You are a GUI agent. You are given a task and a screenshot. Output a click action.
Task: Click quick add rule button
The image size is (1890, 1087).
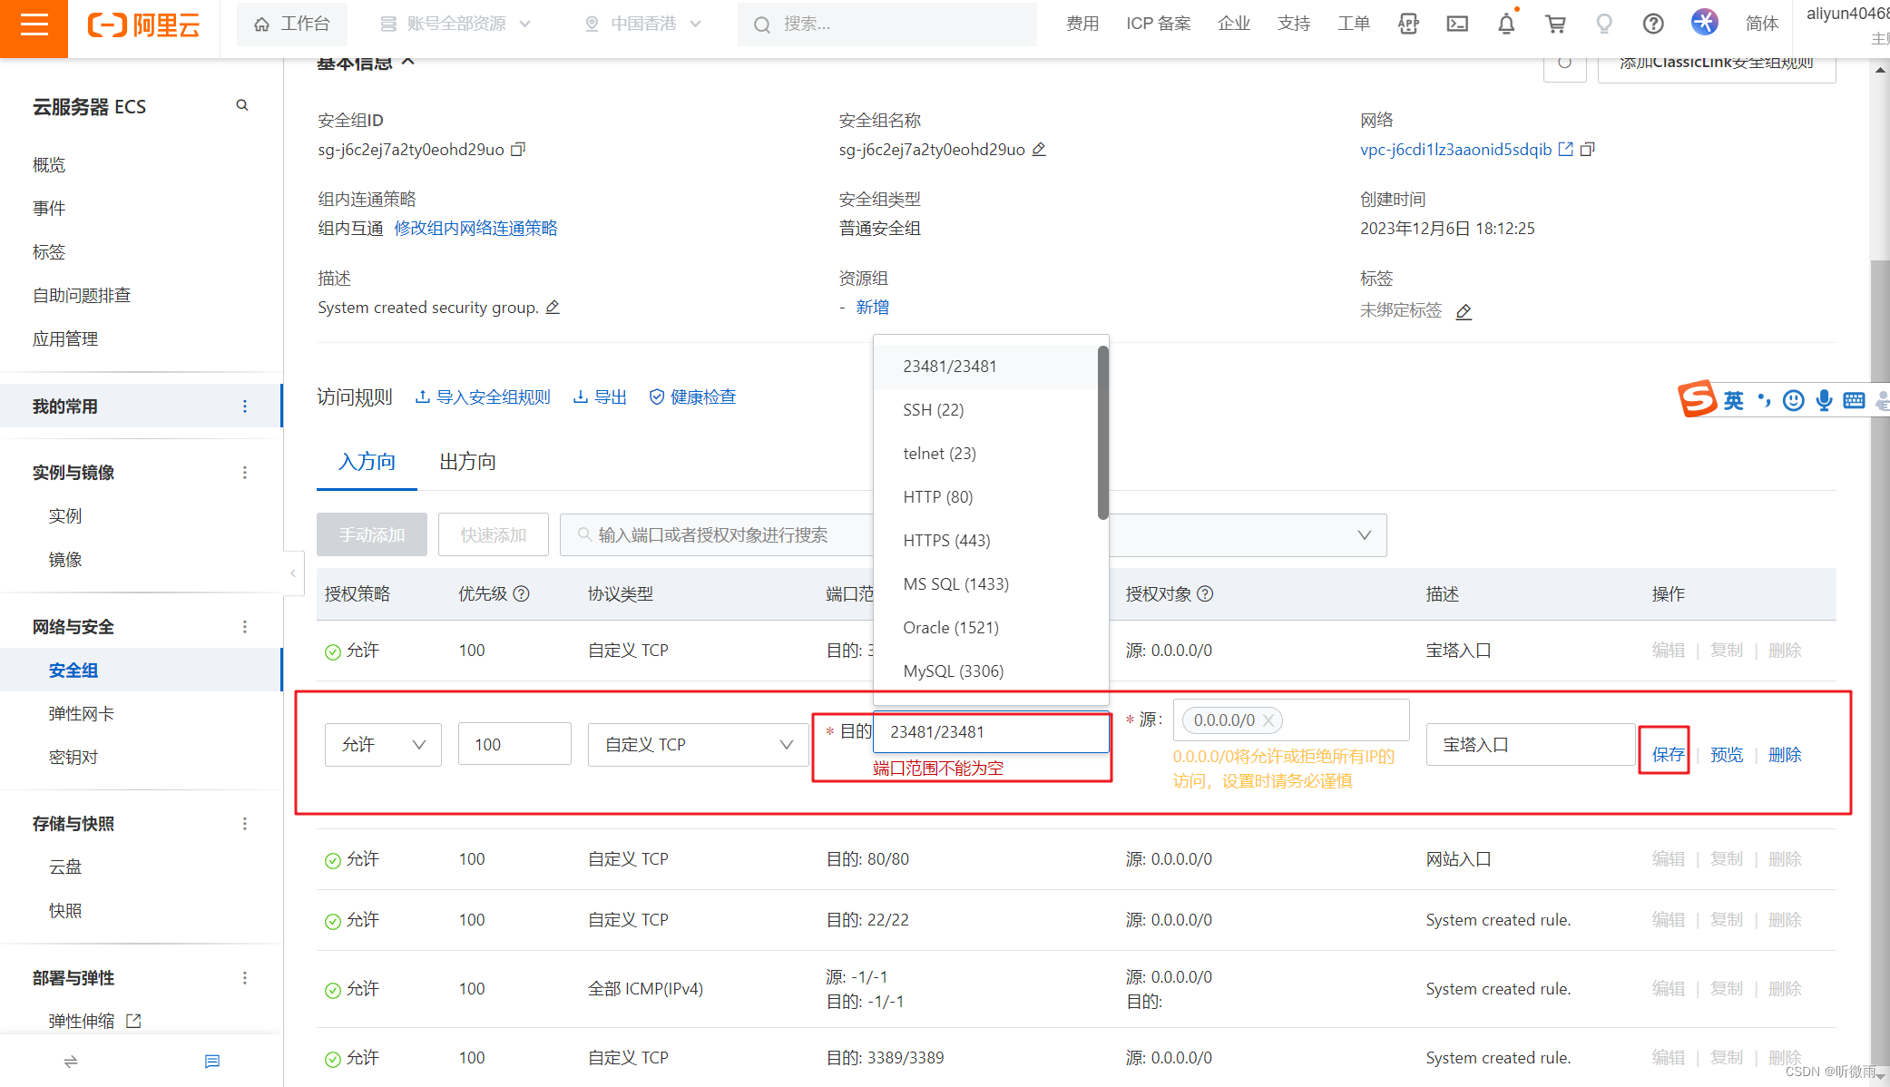494,535
